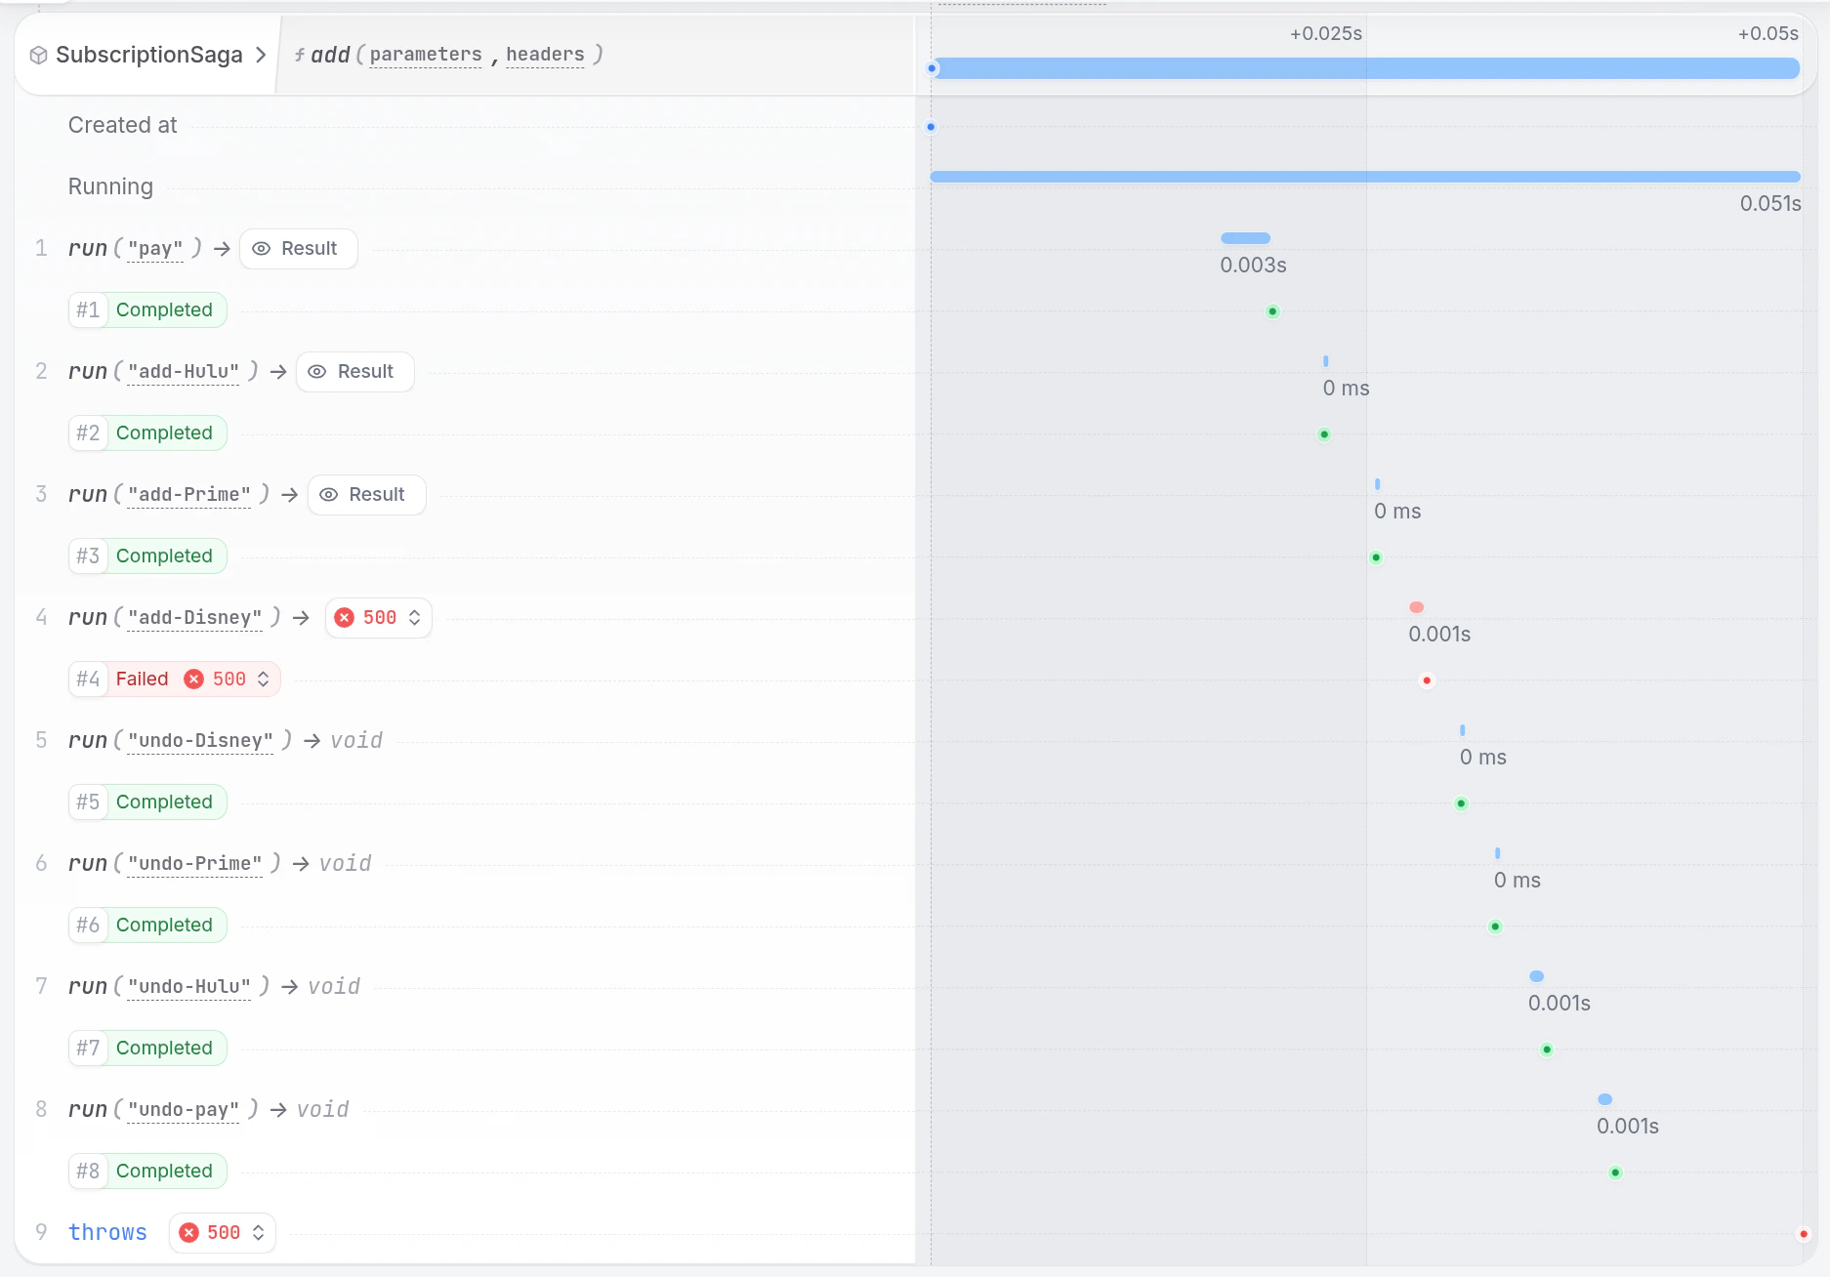
Task: Expand the 500 error on add-Disney
Action: tap(415, 618)
